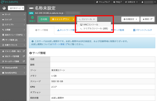Open the 各種設定 dropdown
This screenshot has height=101, width=157.
click(130, 19)
